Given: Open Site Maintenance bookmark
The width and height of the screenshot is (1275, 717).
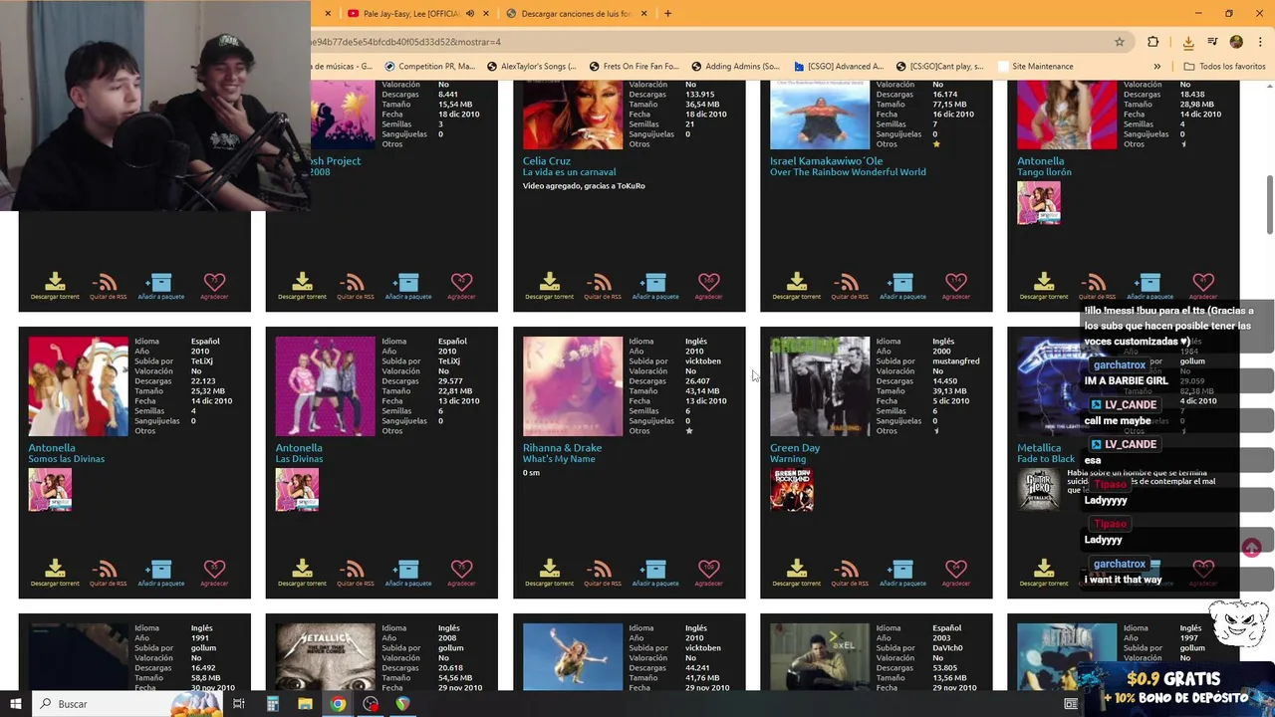Looking at the screenshot, I should click(1035, 67).
